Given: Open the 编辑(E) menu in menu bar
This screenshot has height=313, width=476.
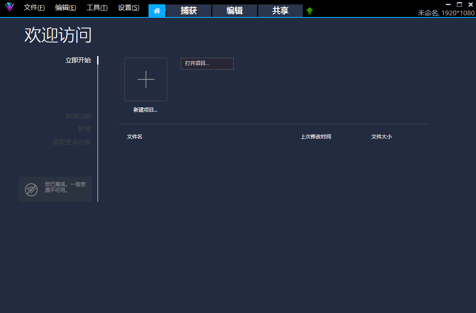Looking at the screenshot, I should pos(66,8).
